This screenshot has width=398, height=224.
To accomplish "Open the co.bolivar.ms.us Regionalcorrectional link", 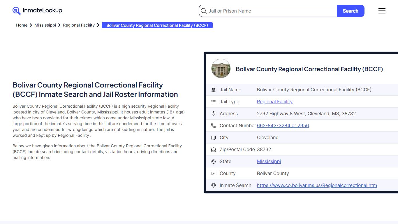I will tap(317, 185).
